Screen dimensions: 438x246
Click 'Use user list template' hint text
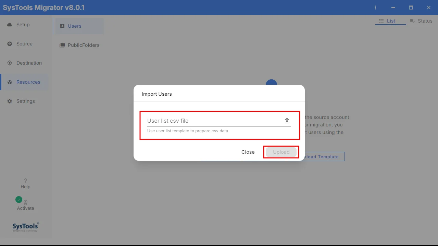(188, 131)
